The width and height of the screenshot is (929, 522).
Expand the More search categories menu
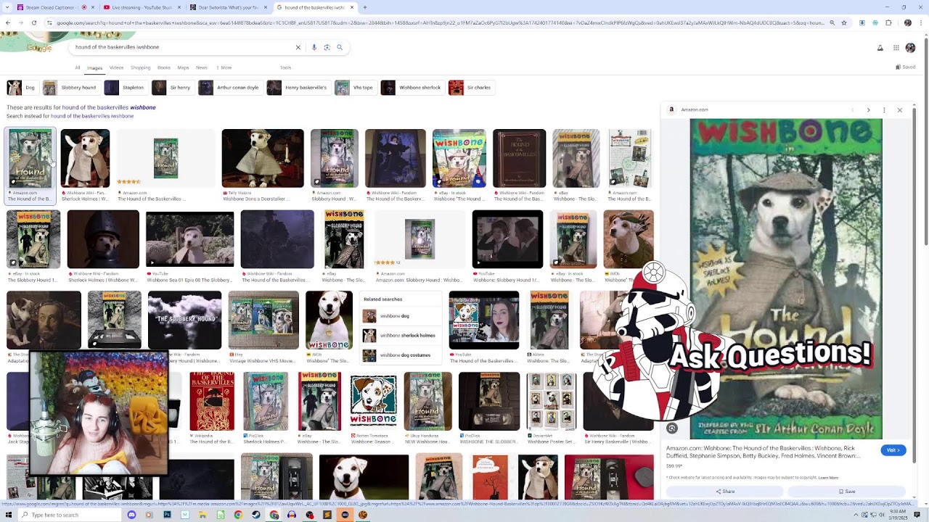[x=224, y=67]
